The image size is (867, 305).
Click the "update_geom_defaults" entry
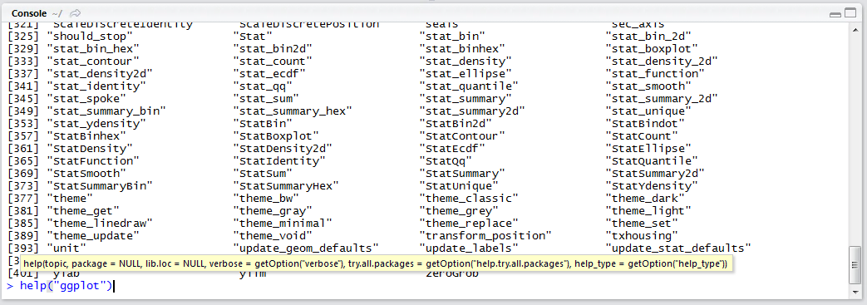[x=306, y=248]
